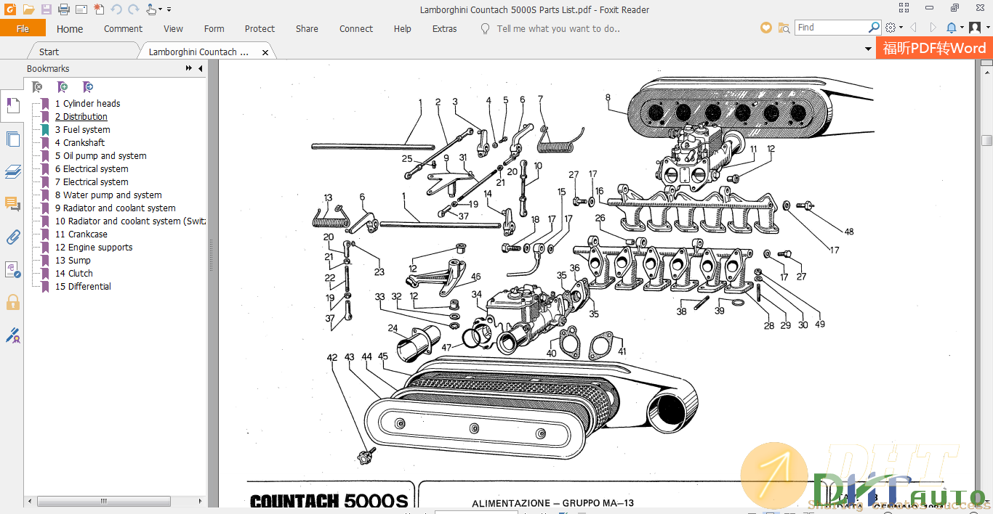Undo the last action
The width and height of the screenshot is (993, 514).
pyautogui.click(x=116, y=9)
